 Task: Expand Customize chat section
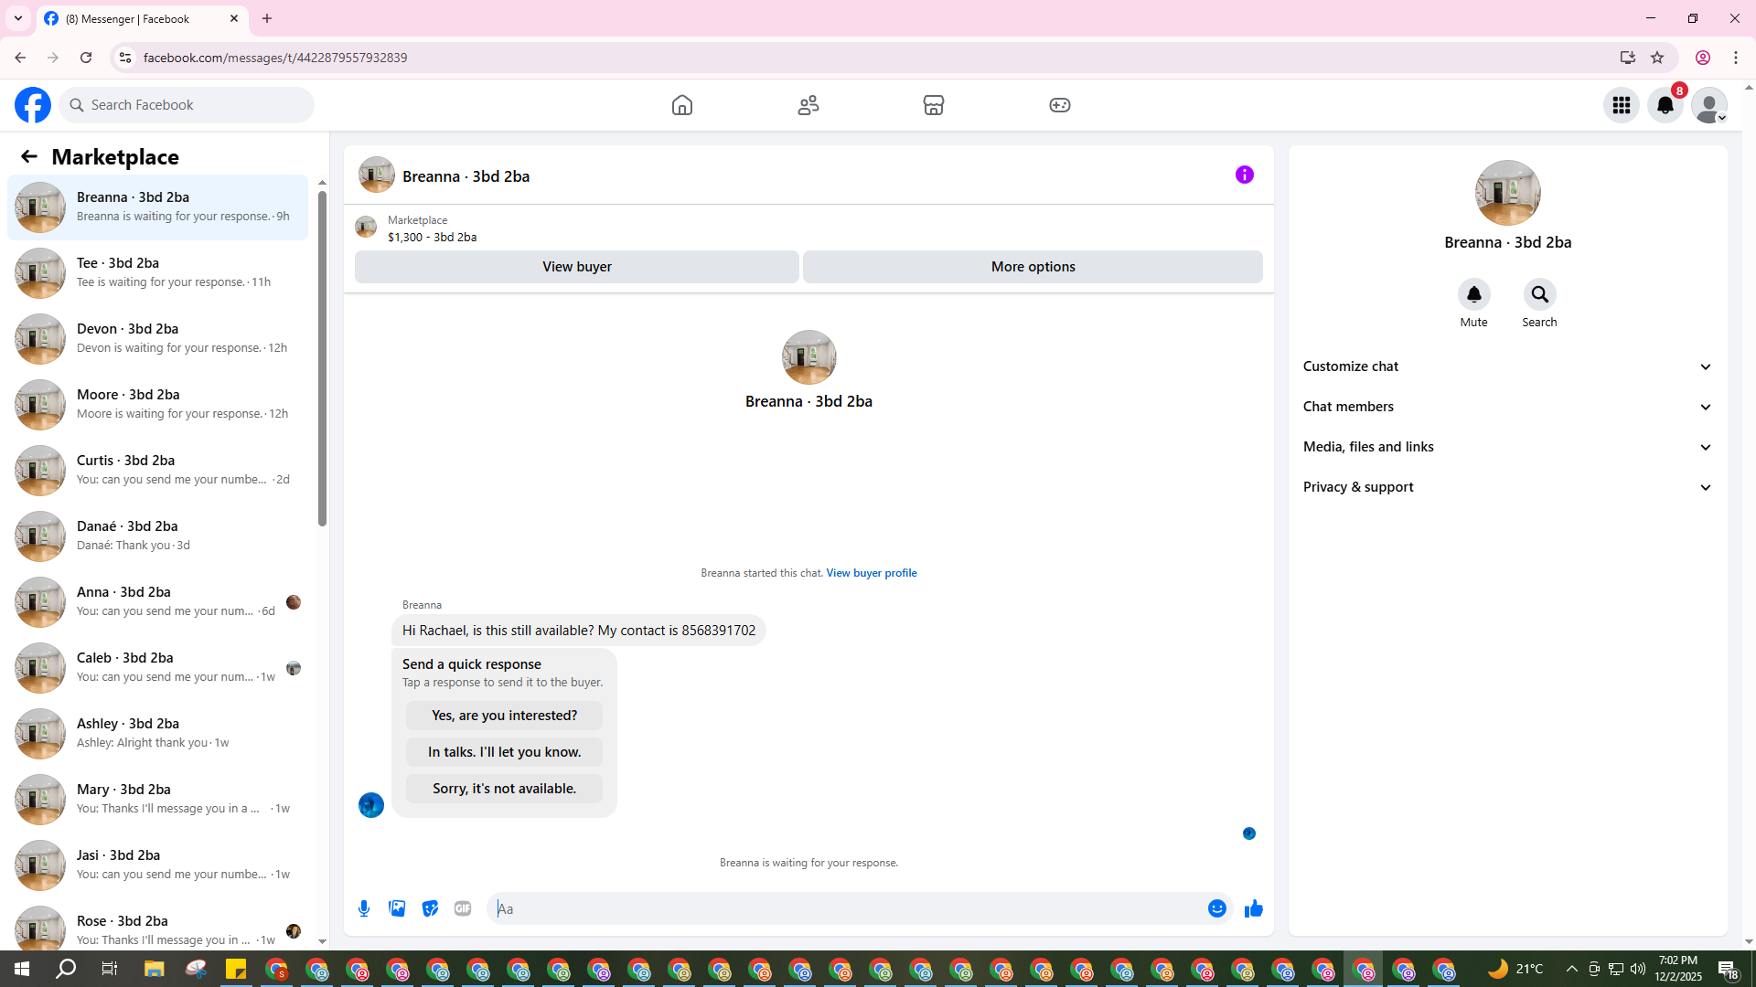pos(1507,366)
